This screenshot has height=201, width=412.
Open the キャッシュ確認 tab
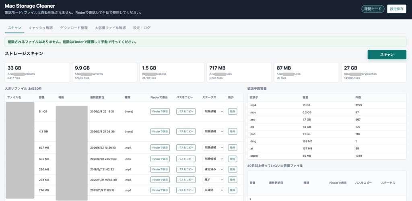click(41, 28)
